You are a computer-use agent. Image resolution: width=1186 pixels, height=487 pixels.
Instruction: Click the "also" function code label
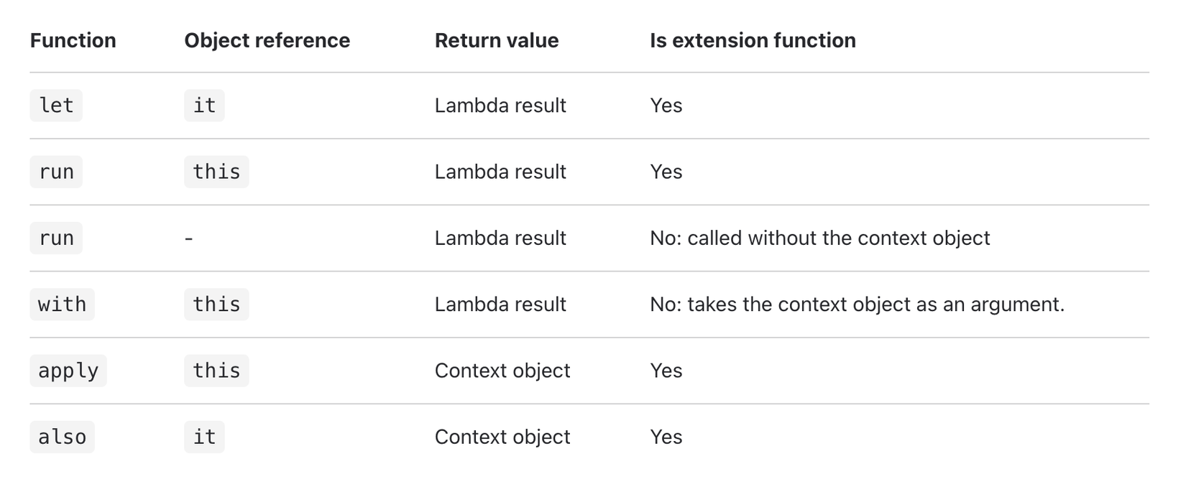tap(62, 437)
